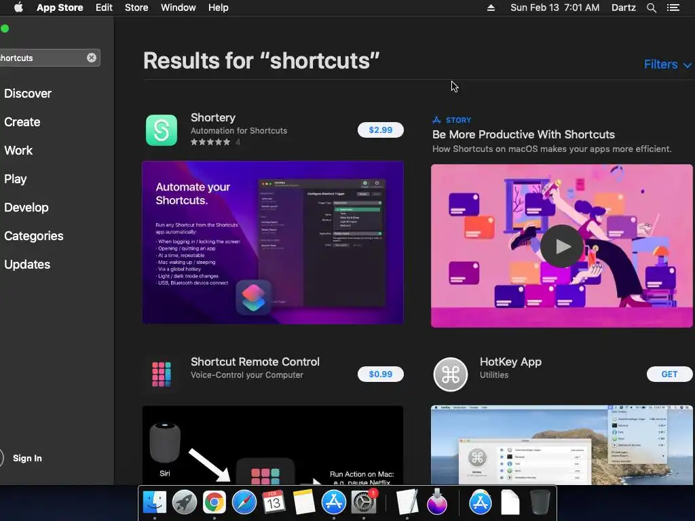Go to the Develop section
The image size is (695, 521).
[26, 208]
